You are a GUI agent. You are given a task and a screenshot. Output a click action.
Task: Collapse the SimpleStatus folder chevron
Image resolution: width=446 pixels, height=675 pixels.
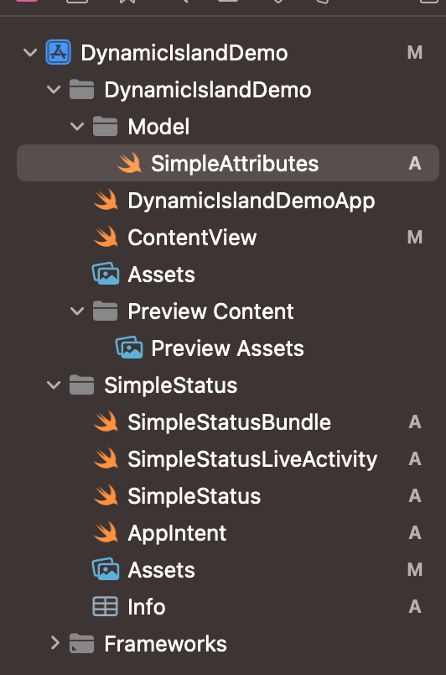click(x=54, y=385)
